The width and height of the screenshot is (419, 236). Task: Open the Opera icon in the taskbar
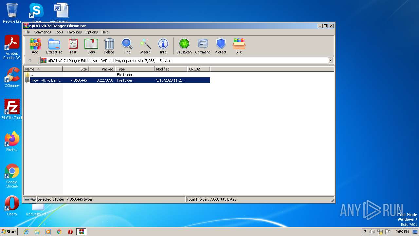click(x=70, y=232)
